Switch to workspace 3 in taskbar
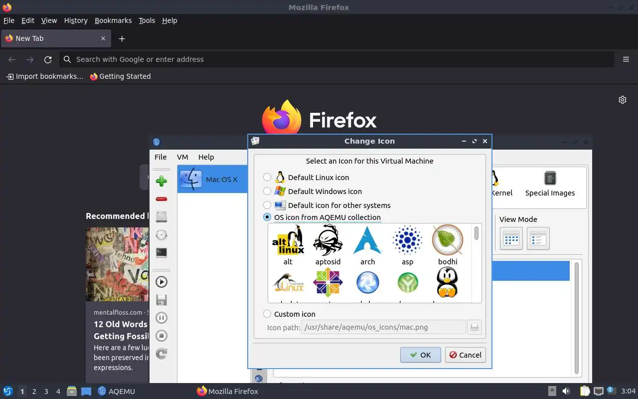The width and height of the screenshot is (638, 399). click(x=46, y=392)
